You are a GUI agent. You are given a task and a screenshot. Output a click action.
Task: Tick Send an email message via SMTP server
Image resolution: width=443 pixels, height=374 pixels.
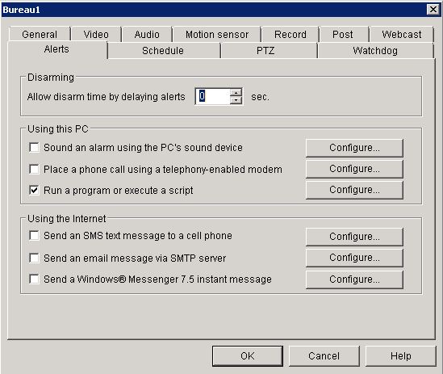(x=34, y=258)
